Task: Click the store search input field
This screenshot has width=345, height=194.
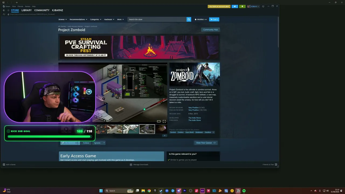Action: click(157, 19)
